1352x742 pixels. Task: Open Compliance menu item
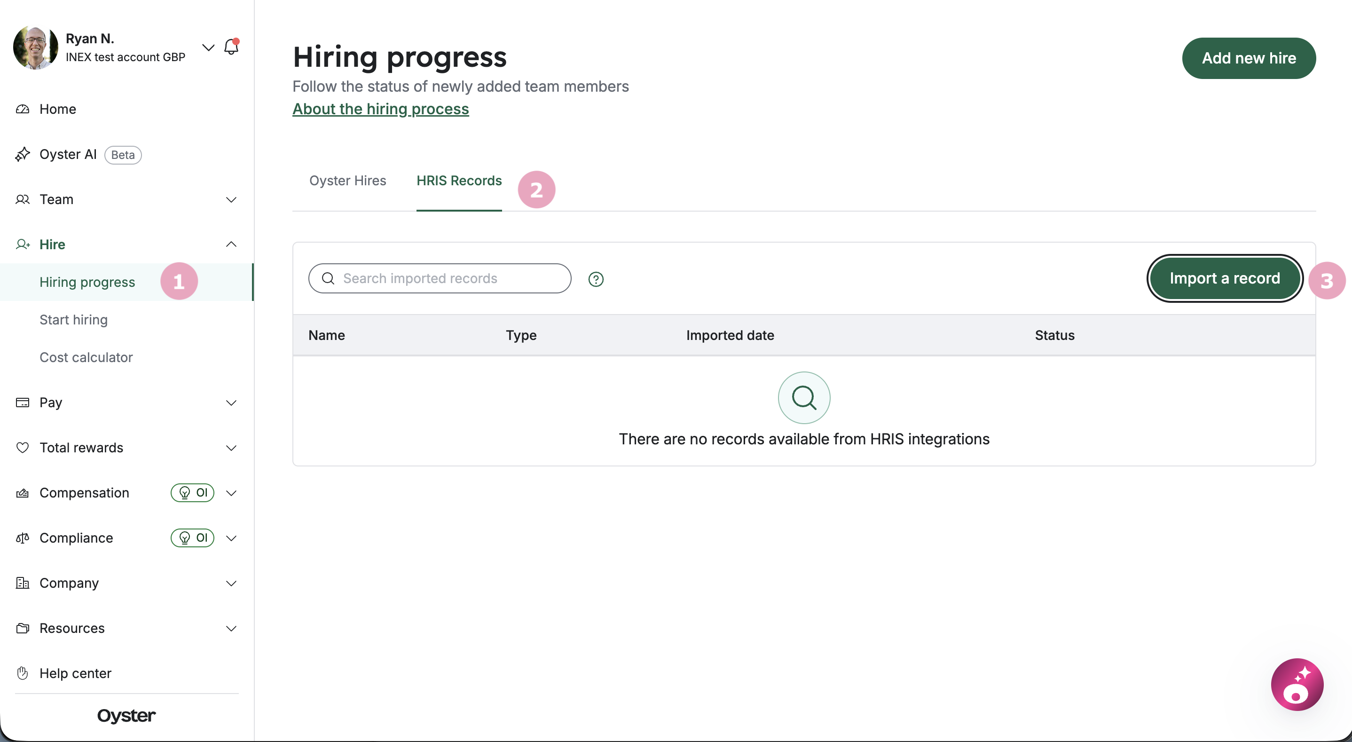[76, 538]
